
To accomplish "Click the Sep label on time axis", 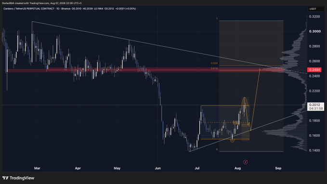I will (x=278, y=168).
